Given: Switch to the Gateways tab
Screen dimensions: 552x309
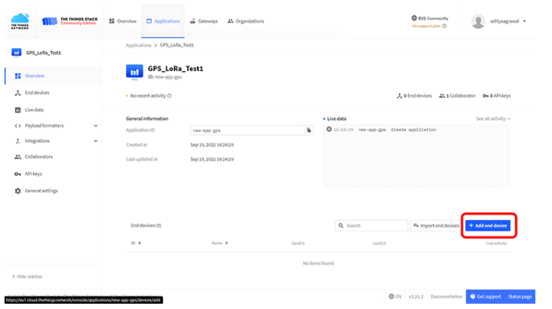Looking at the screenshot, I should pos(202,21).
